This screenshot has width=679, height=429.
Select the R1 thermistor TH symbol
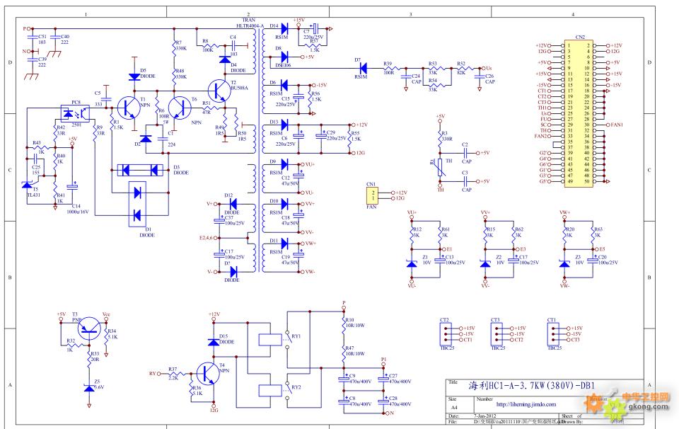pos(440,167)
